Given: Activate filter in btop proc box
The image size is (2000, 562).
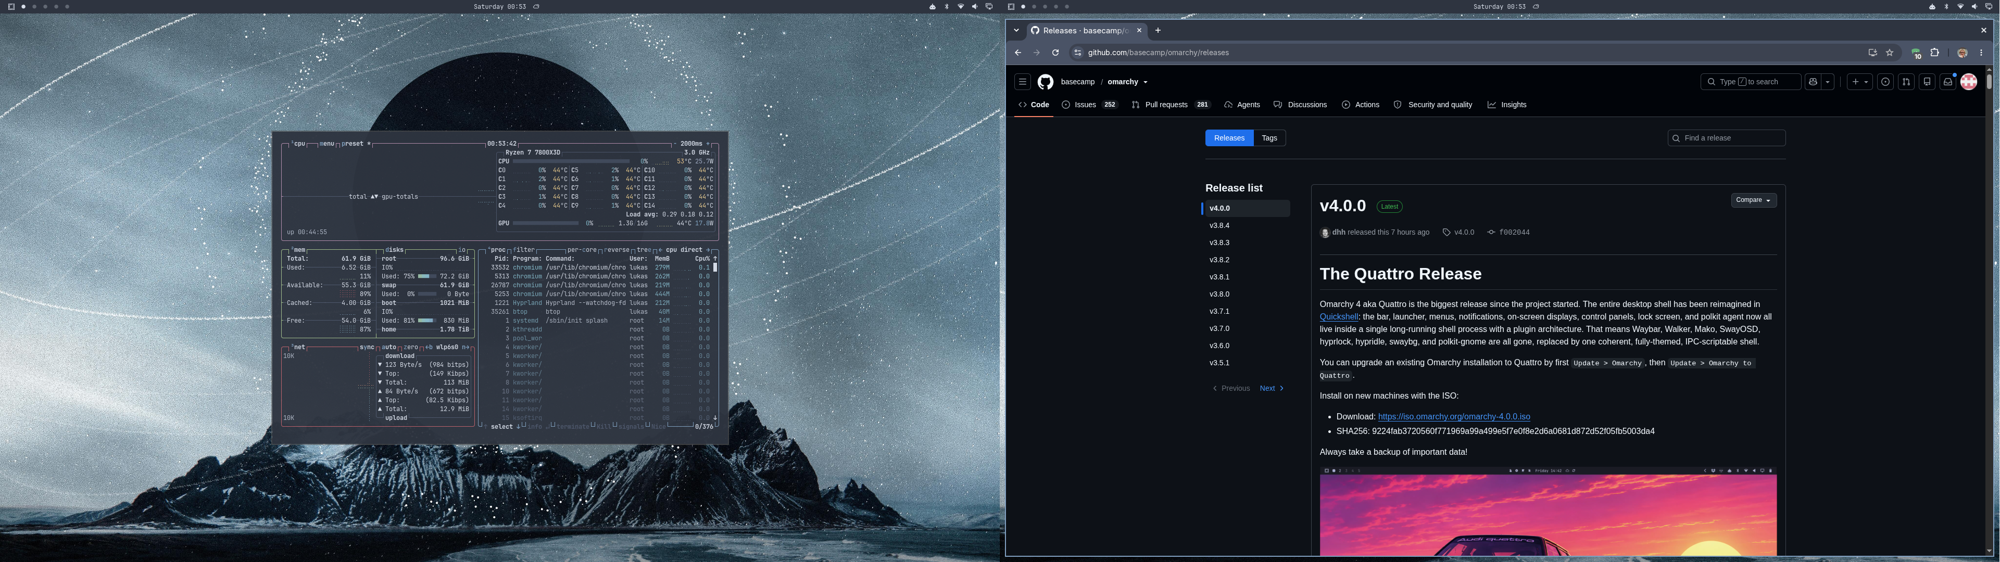Looking at the screenshot, I should [x=523, y=250].
